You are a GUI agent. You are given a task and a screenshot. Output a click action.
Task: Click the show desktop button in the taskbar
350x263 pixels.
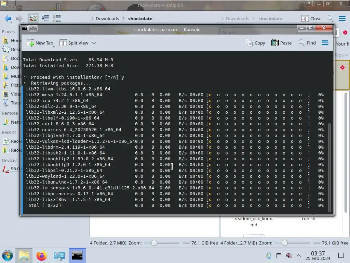pos(341,255)
